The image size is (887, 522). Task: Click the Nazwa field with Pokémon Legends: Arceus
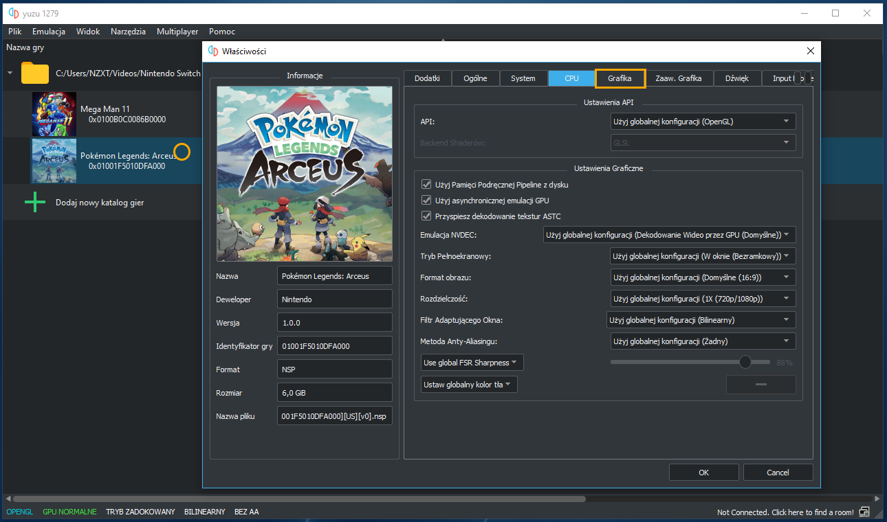pos(335,276)
